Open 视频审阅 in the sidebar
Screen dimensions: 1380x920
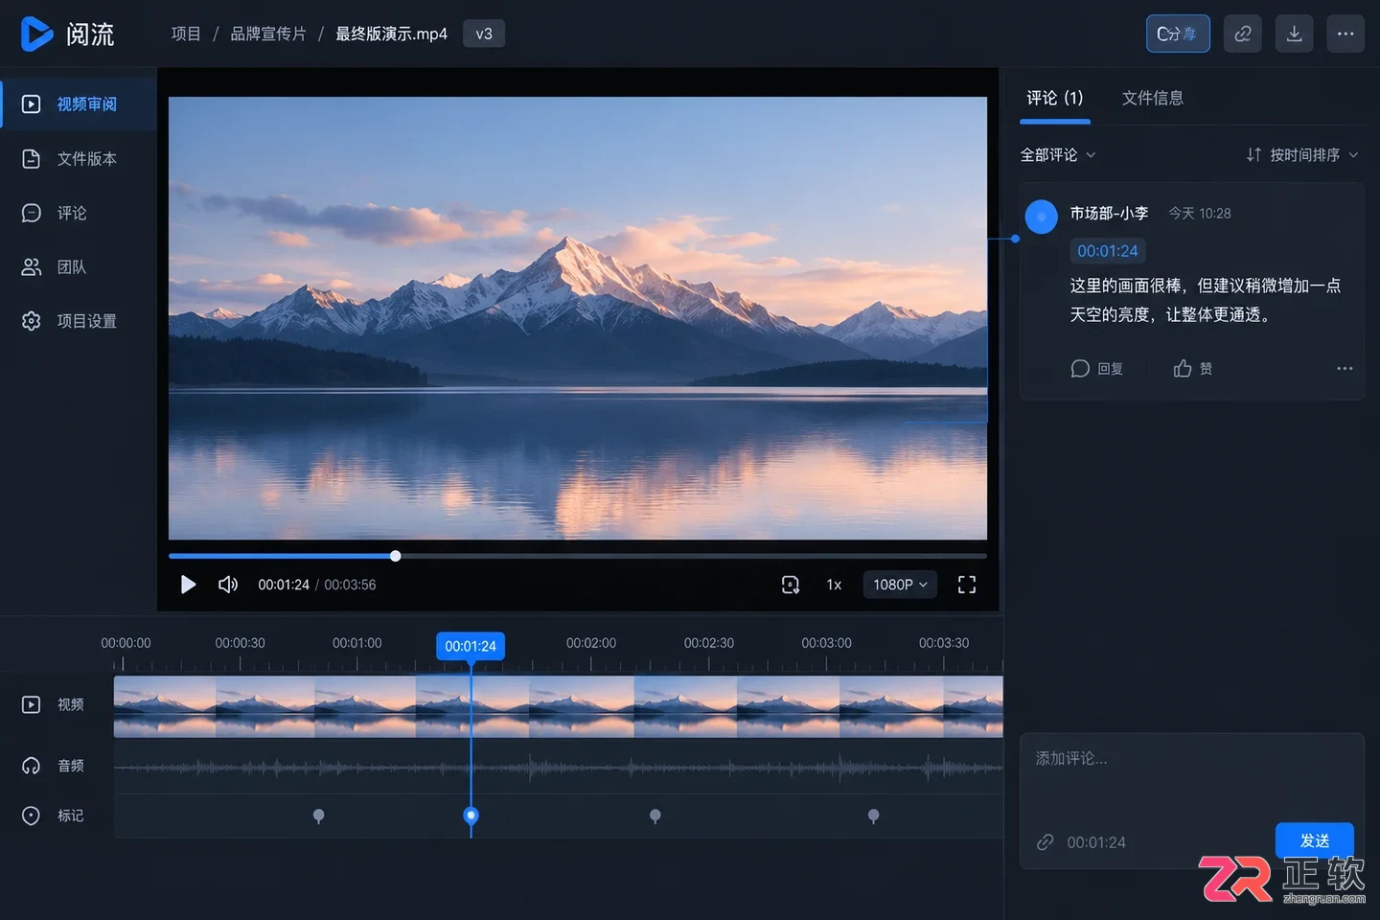pyautogui.click(x=79, y=103)
